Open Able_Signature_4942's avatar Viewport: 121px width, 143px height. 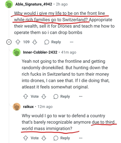[9, 4]
